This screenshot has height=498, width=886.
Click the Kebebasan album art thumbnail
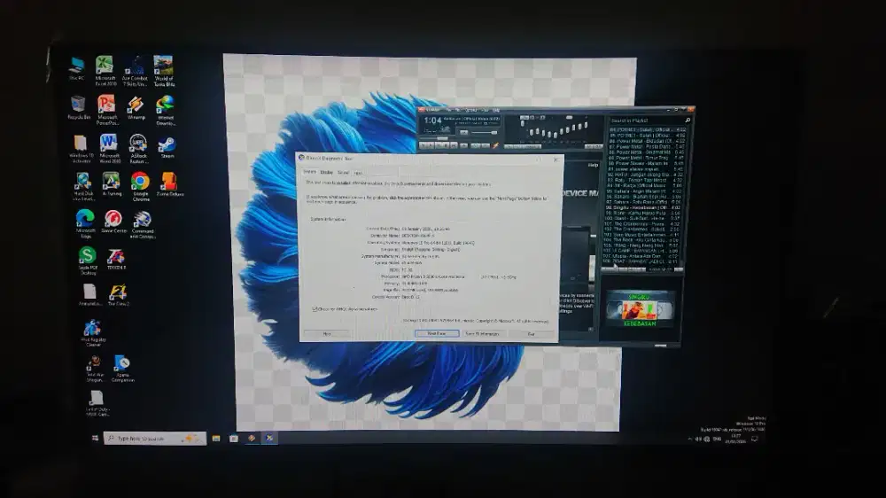point(641,308)
